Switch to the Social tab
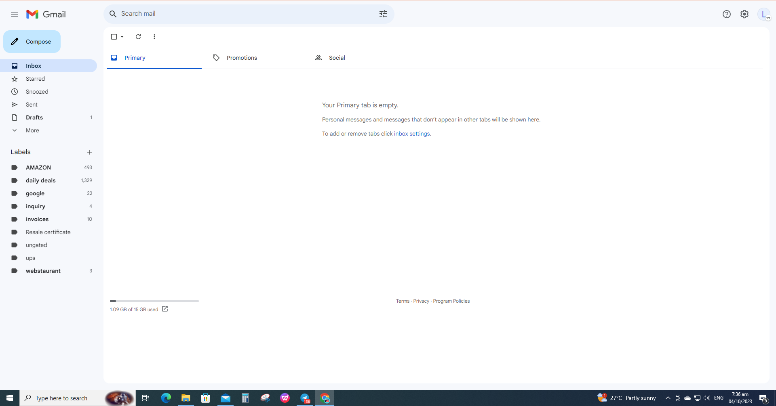Viewport: 776px width, 406px height. tap(358, 58)
